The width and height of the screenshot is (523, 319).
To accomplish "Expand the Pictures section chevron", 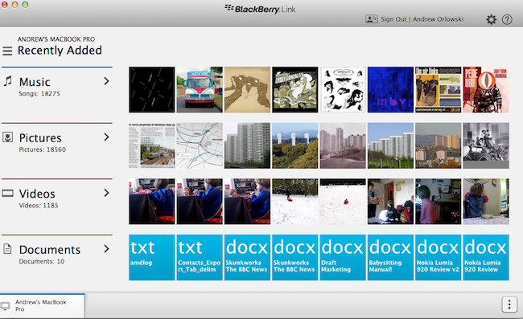I will [106, 137].
